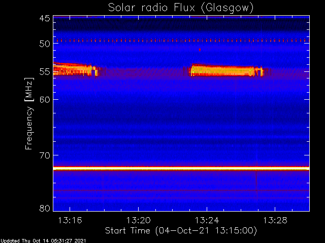Click the '60' frequency tick label
The height and width of the screenshot is (243, 325).
point(45,100)
